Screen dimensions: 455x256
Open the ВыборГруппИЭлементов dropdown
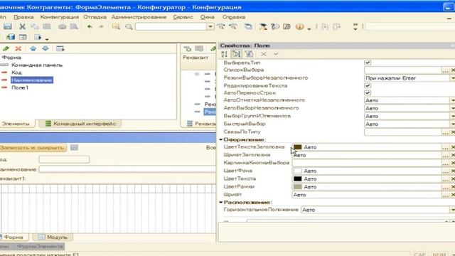point(452,116)
